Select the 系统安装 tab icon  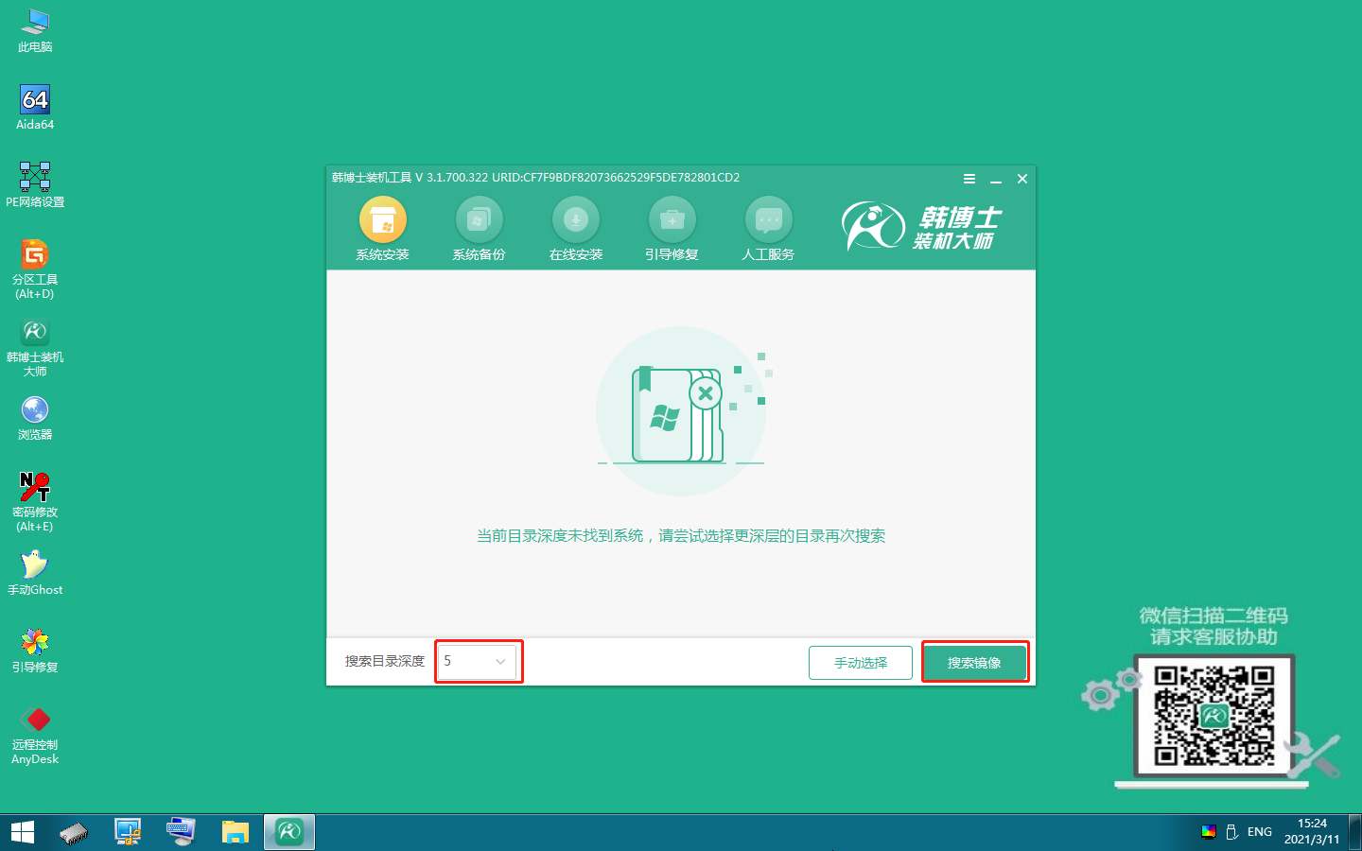point(382,219)
